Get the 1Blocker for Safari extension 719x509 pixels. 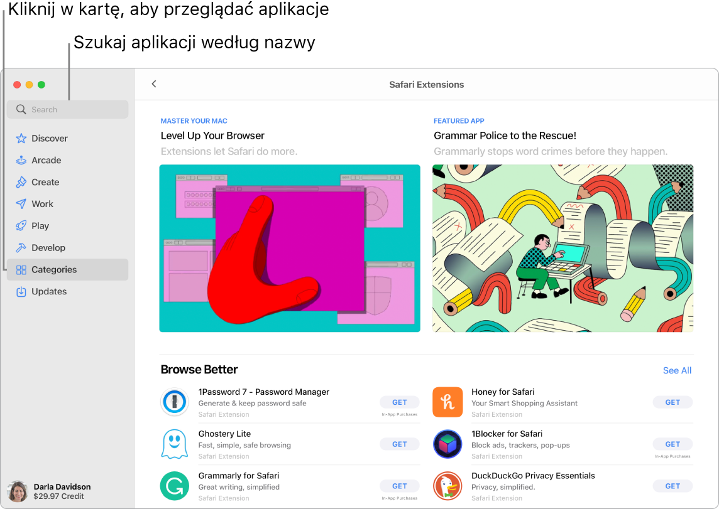pos(672,444)
